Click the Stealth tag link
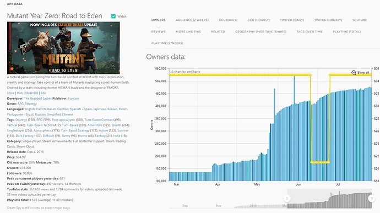This screenshot has width=380, height=213. click(x=116, y=125)
